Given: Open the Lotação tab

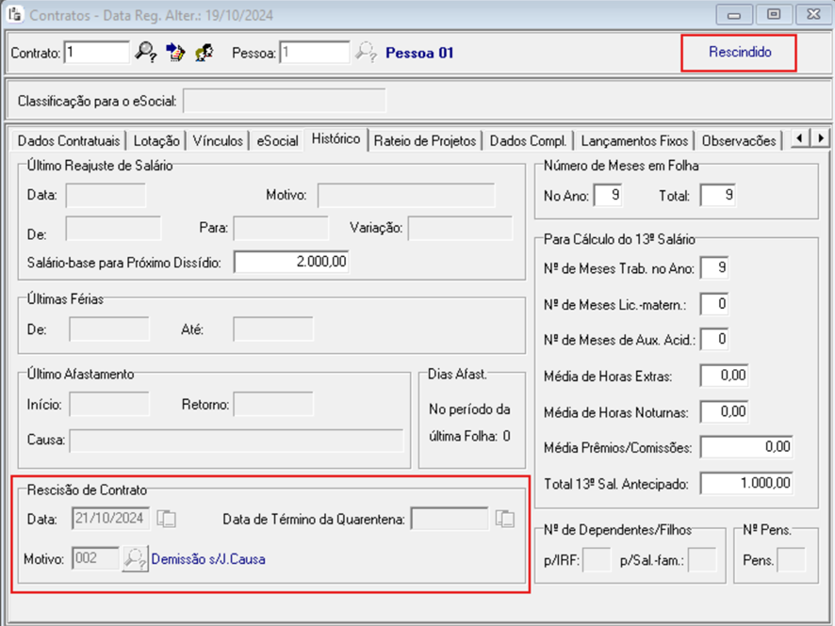Looking at the screenshot, I should 156,141.
